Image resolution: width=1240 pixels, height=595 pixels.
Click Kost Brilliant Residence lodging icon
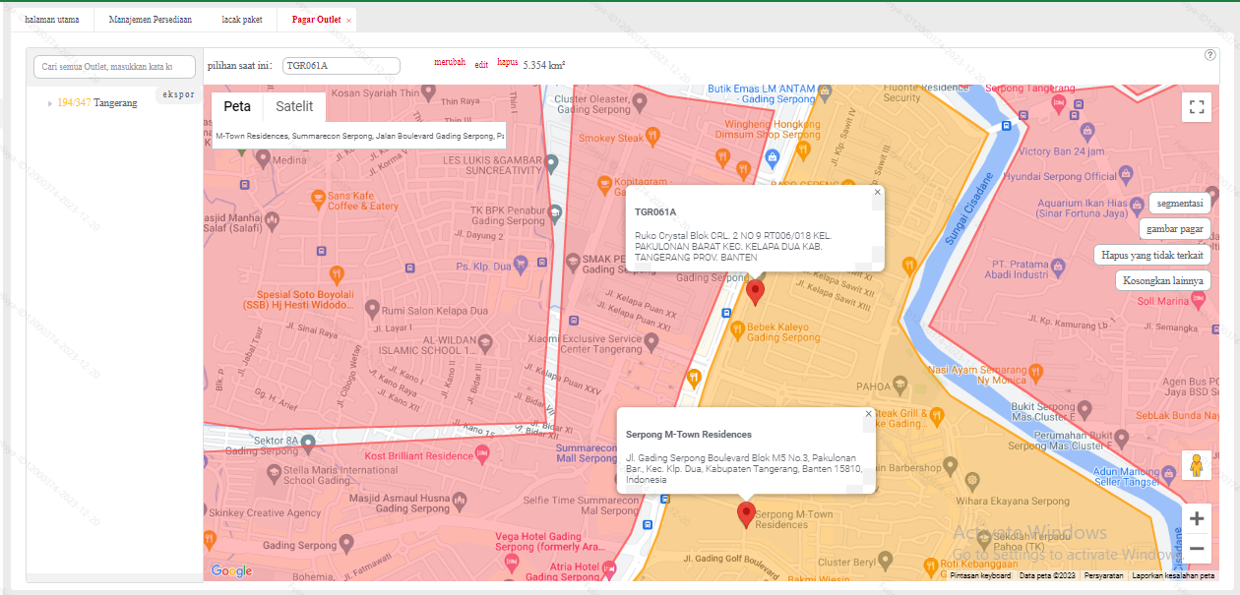click(482, 453)
